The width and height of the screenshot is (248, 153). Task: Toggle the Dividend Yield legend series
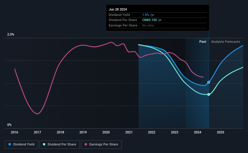coord(21,145)
